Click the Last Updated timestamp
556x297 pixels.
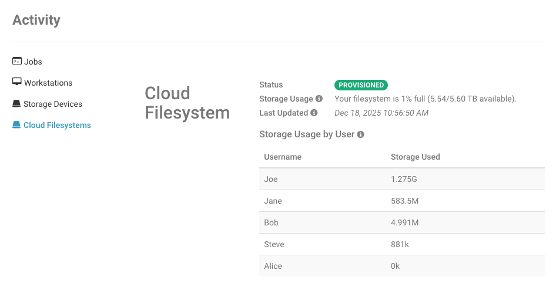[x=381, y=113]
